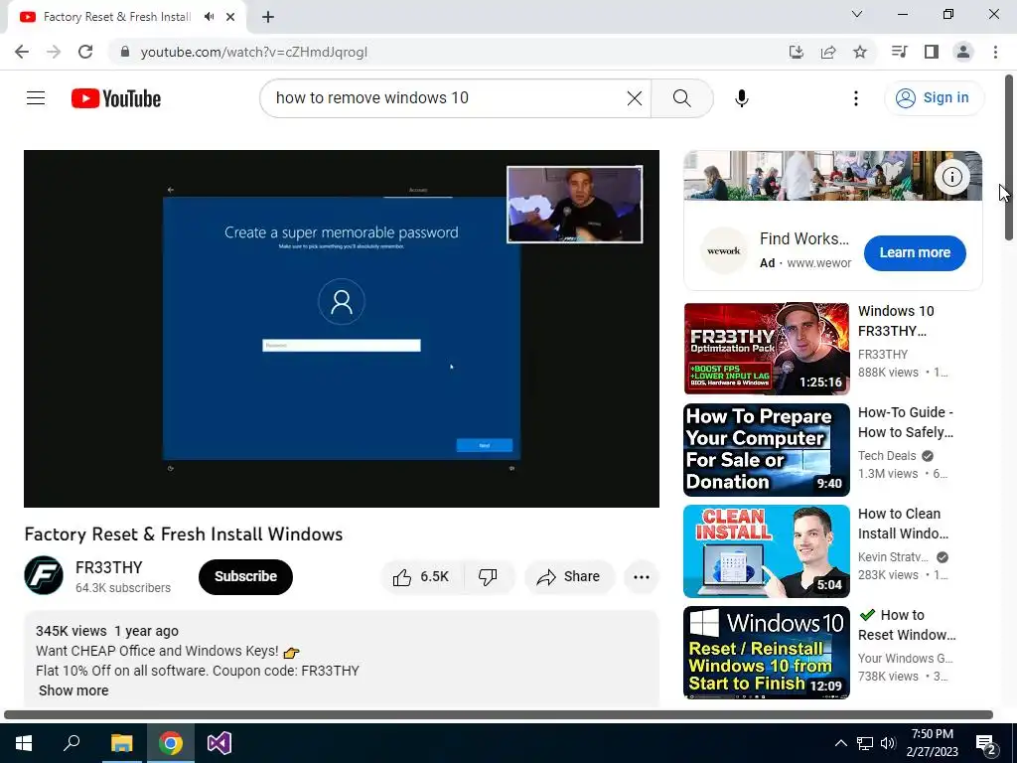Open Prepare Your Computer For Sale thumbnail
The image size is (1017, 763).
point(767,450)
